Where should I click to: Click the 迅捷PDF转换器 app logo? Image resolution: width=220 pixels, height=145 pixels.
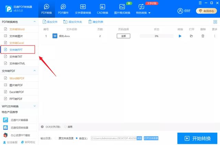9,9
